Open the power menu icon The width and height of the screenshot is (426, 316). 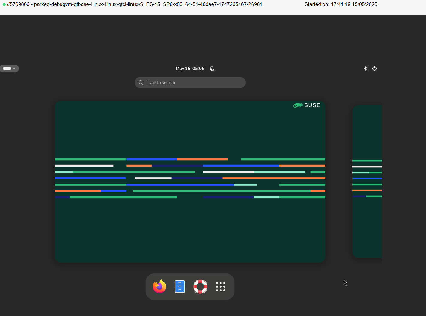(374, 69)
